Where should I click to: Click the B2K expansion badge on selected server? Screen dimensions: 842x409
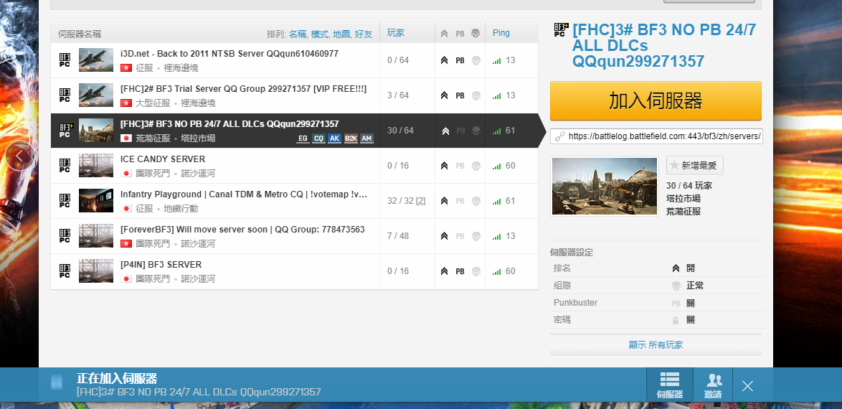pos(351,138)
